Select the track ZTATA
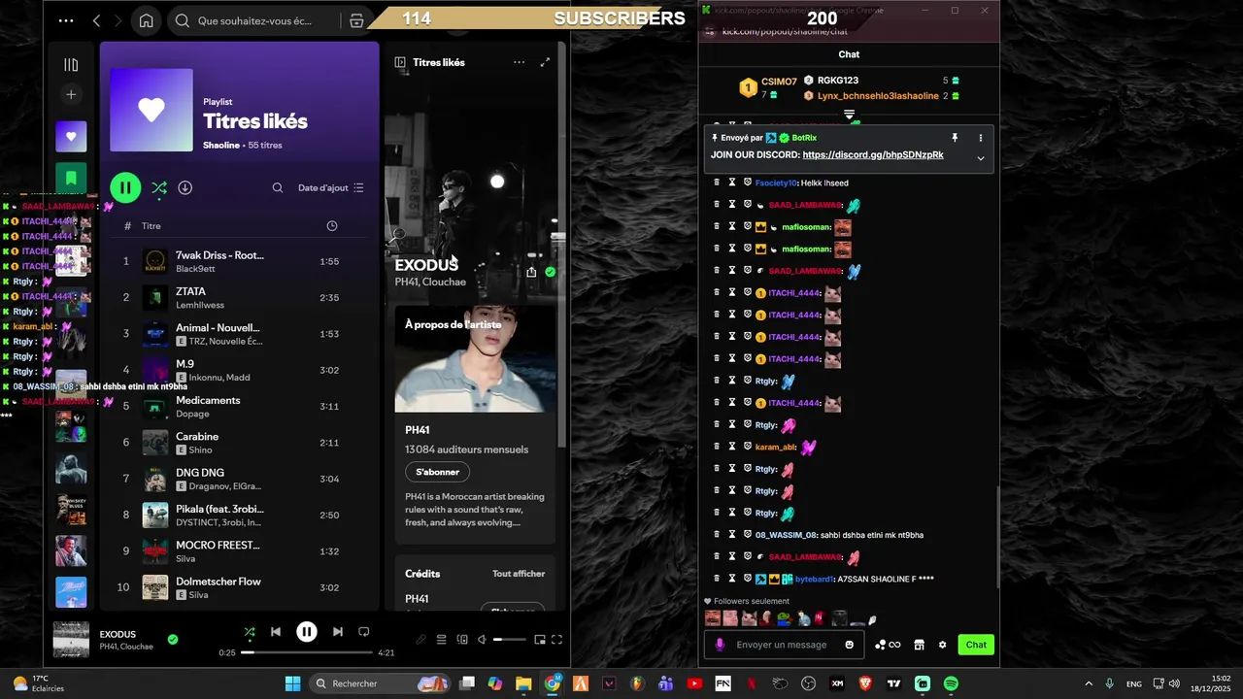This screenshot has height=699, width=1243. [x=239, y=297]
